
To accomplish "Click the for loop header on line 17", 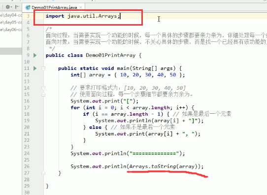I will 133,107.
